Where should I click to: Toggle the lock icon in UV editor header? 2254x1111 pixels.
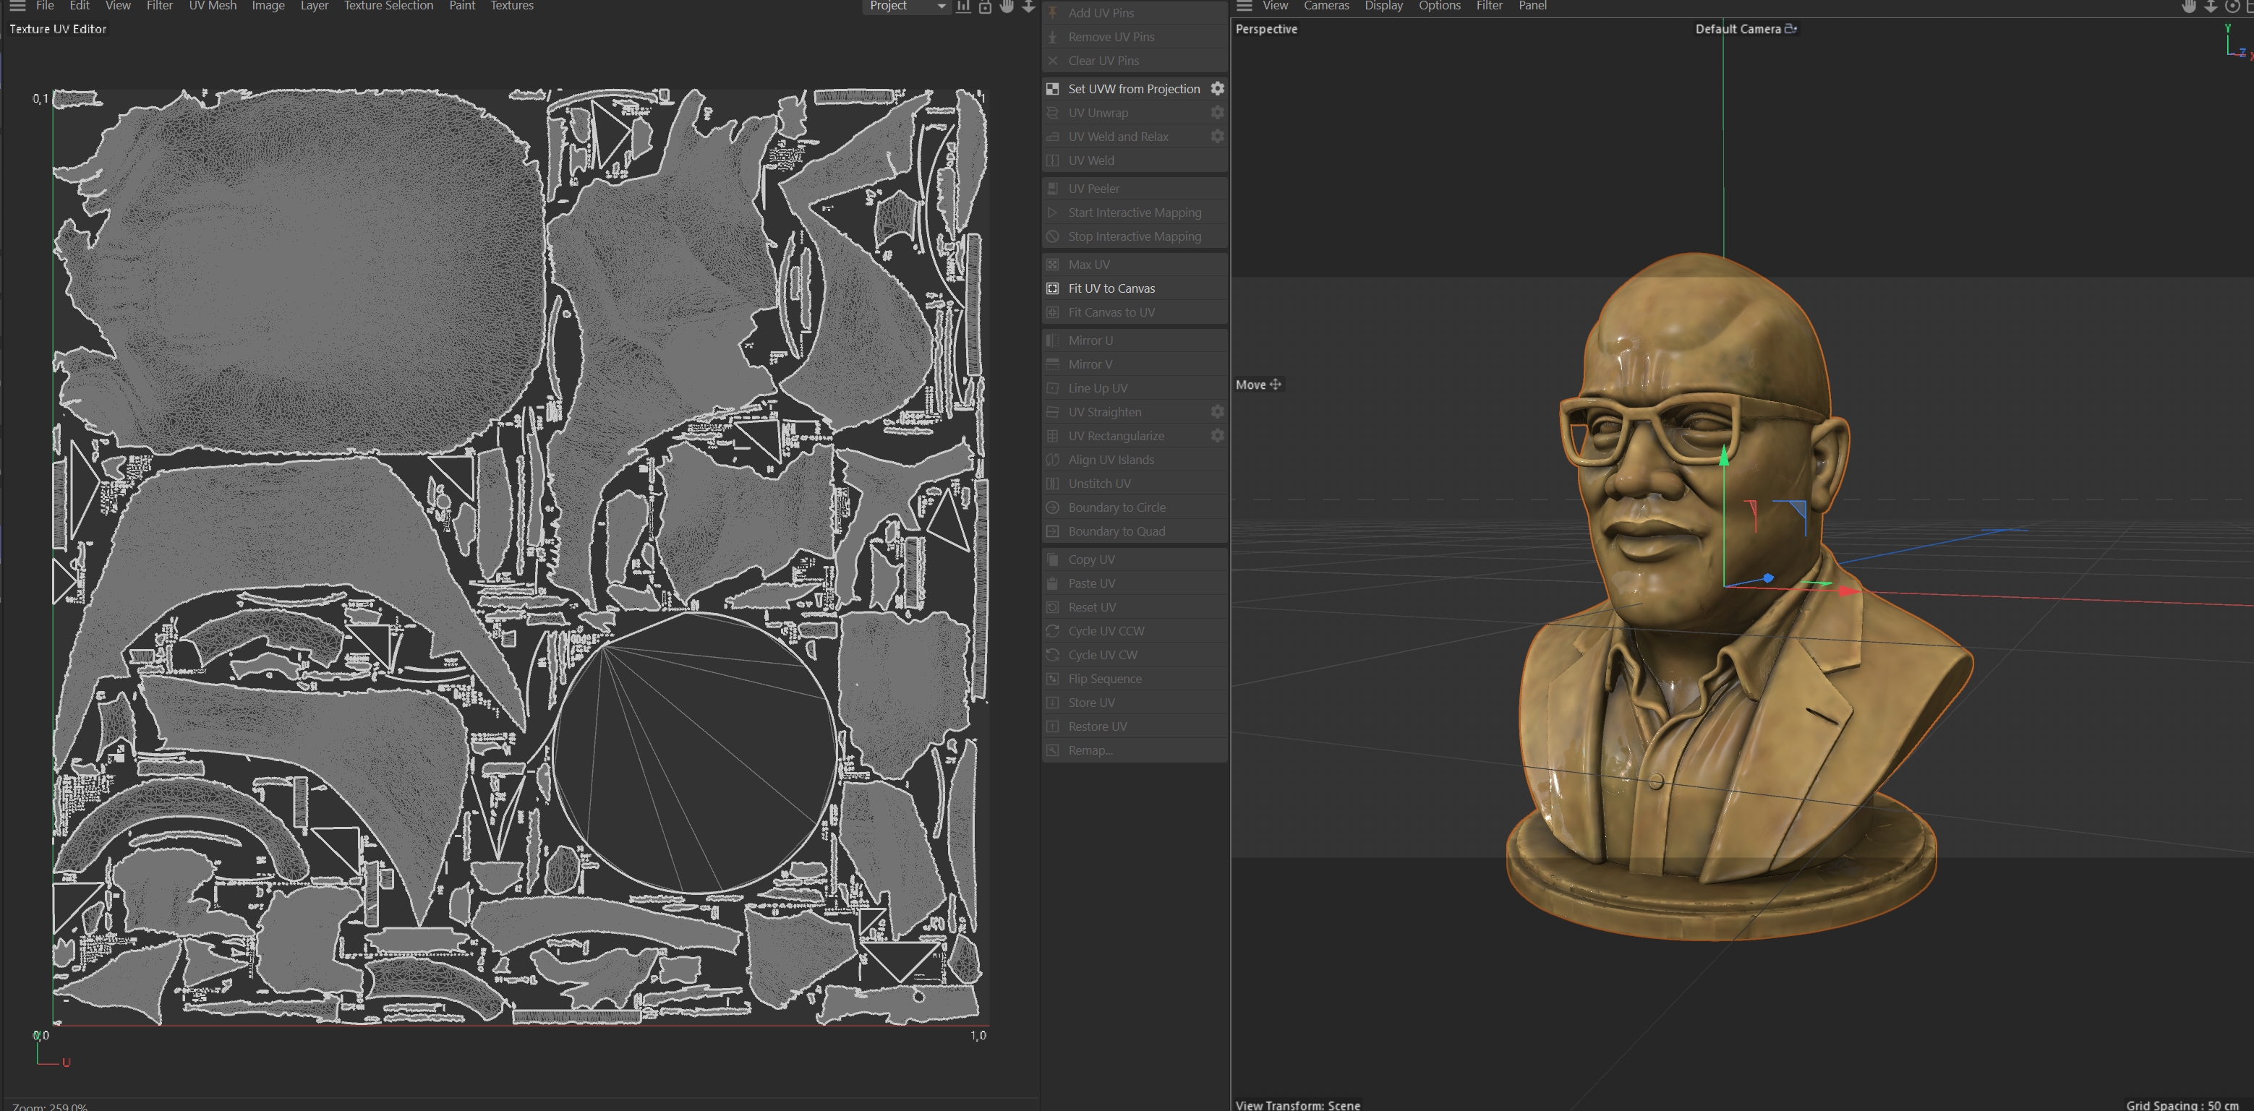point(985,6)
